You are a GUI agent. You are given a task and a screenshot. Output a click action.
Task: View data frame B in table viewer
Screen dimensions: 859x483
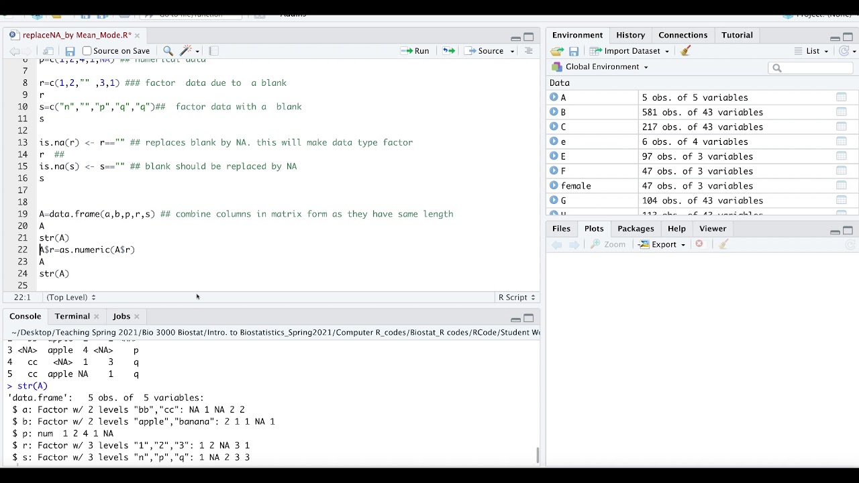[x=841, y=112]
